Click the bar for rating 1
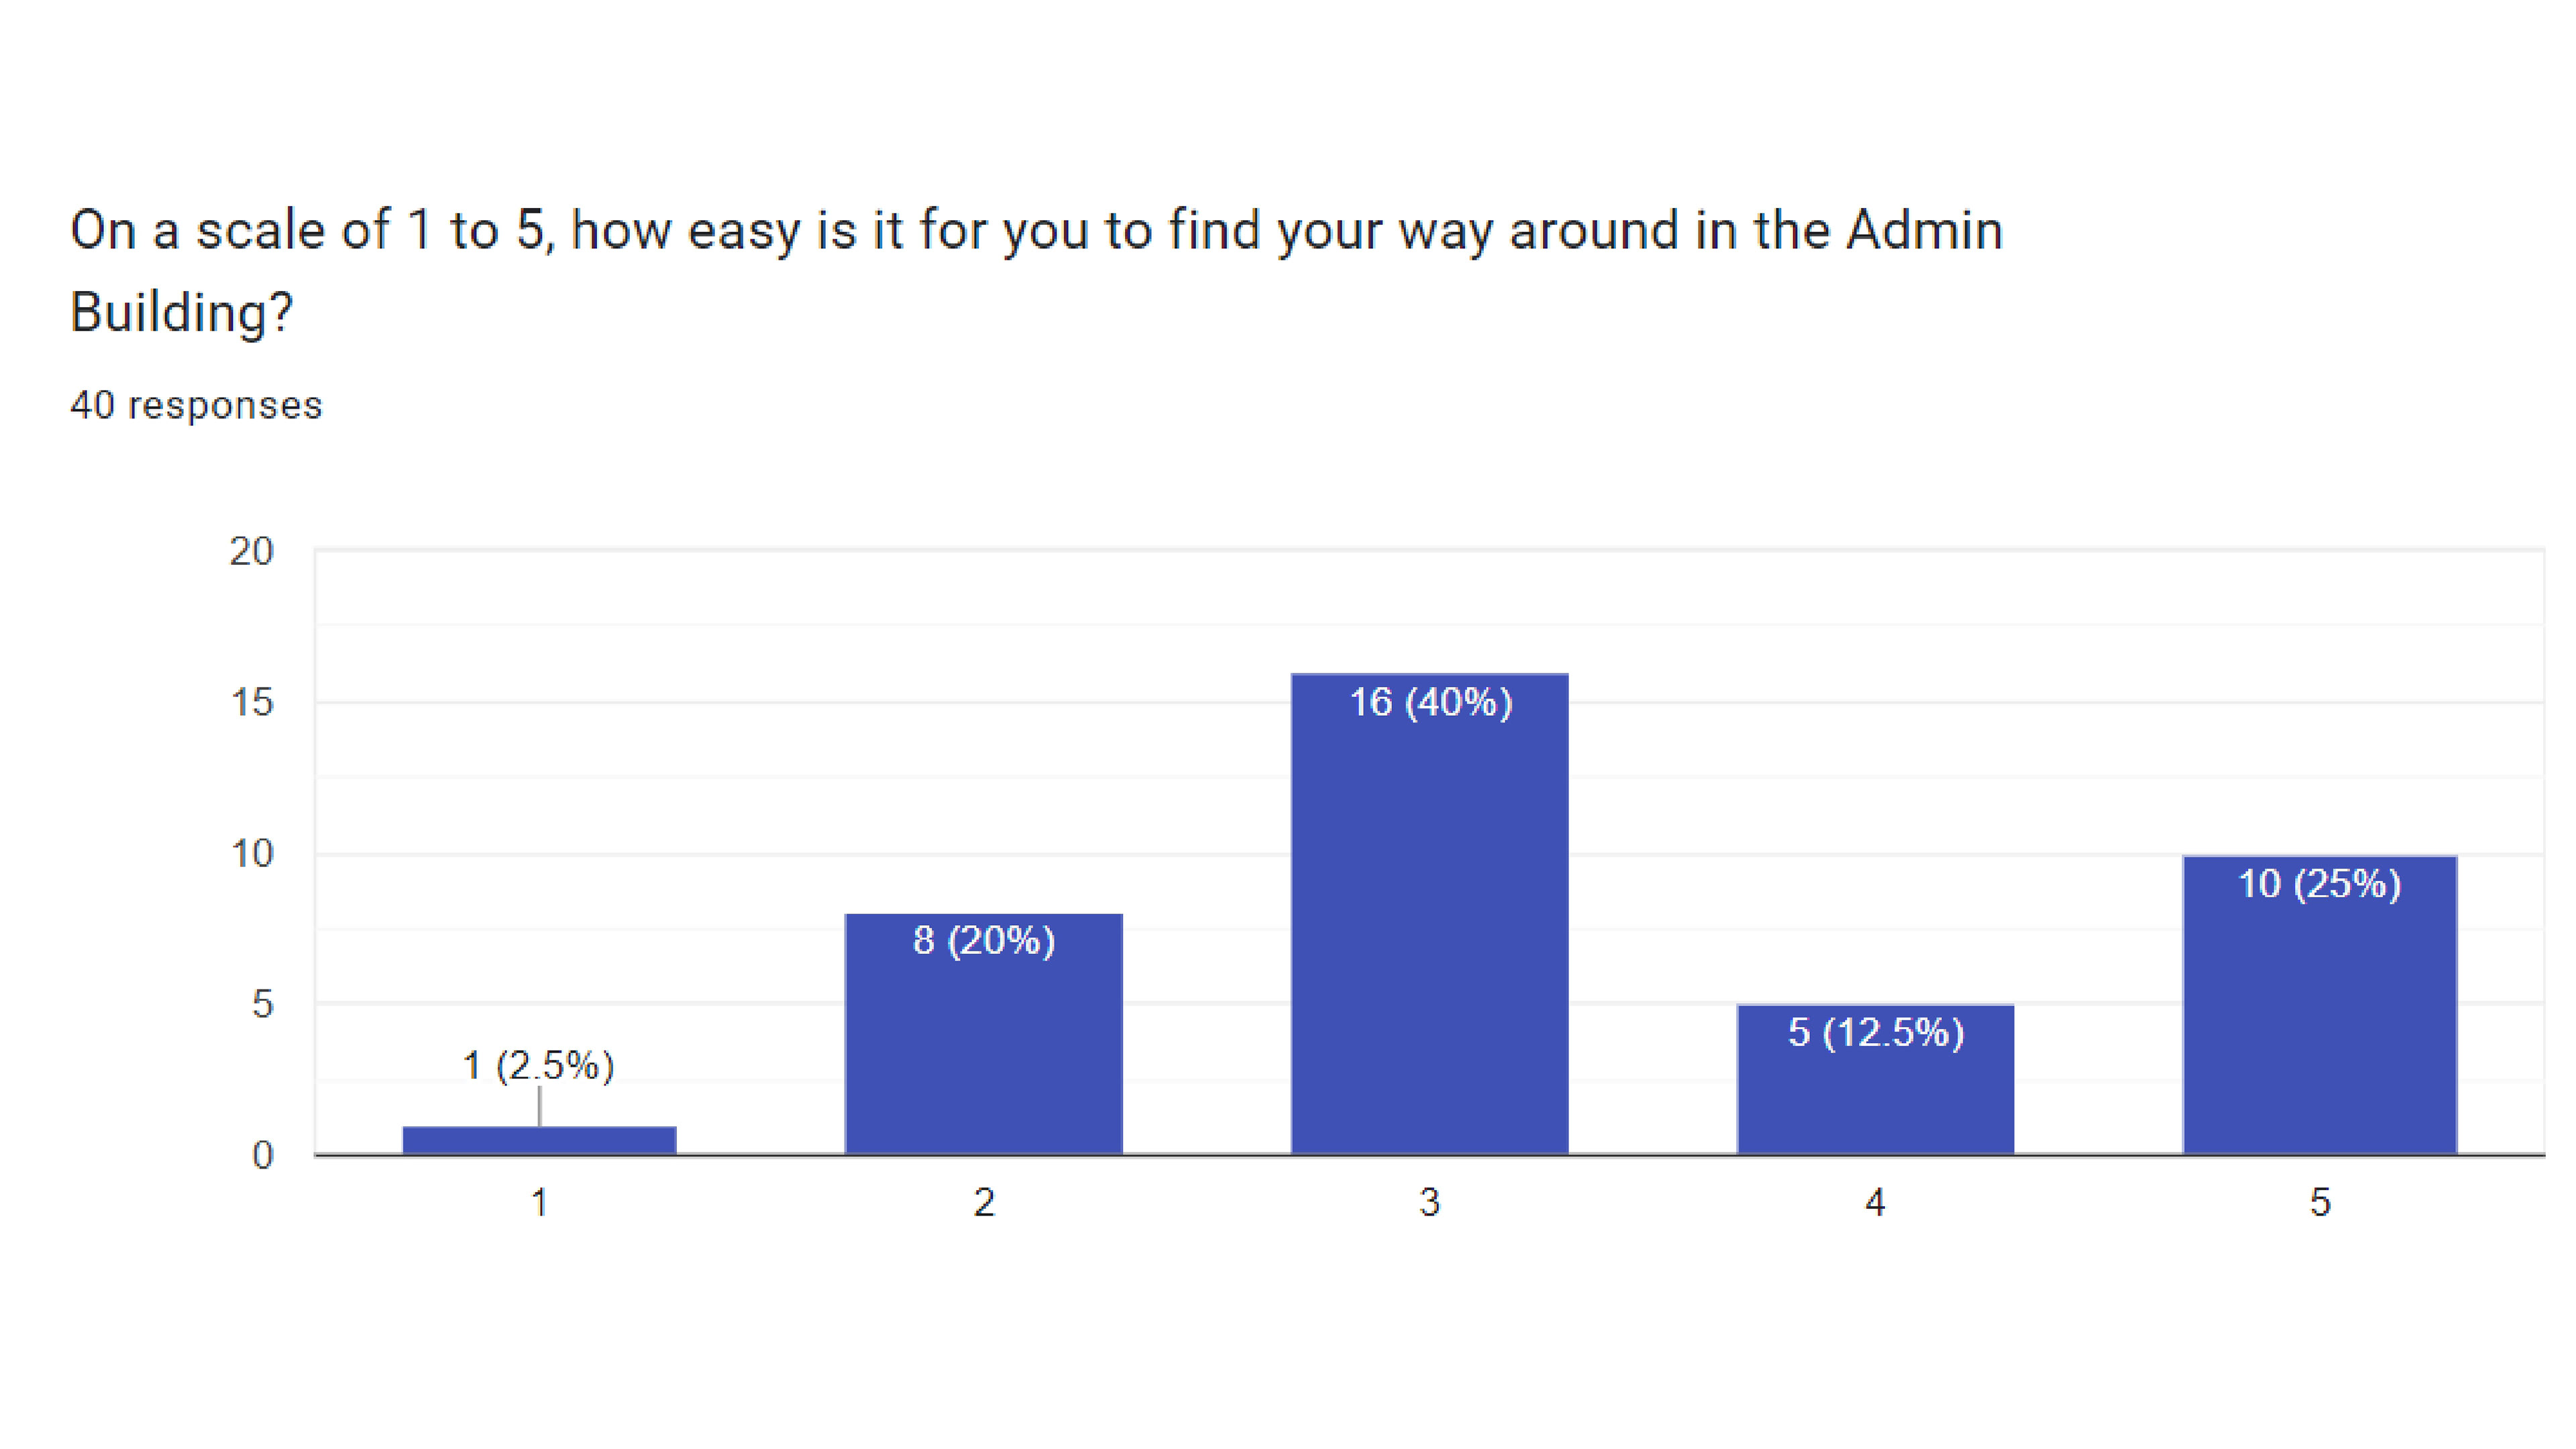Image resolution: width=2576 pixels, height=1449 pixels. 539,1140
